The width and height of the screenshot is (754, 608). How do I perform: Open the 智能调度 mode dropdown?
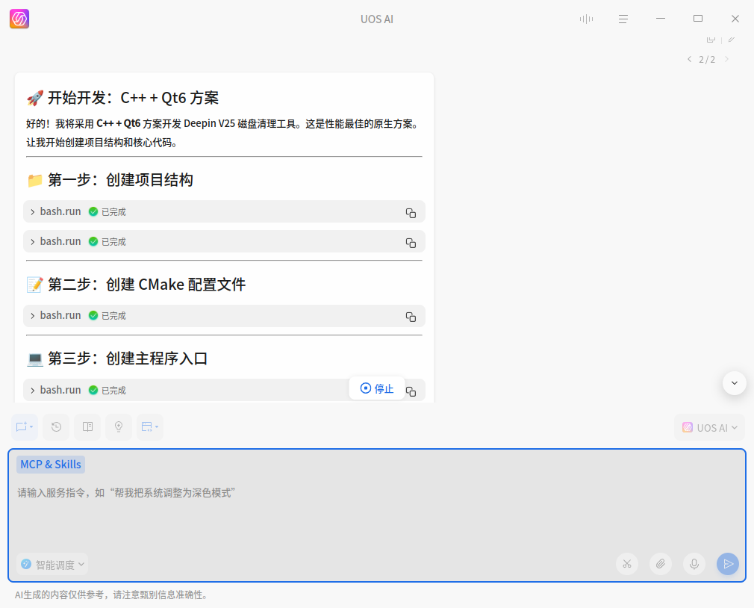52,564
